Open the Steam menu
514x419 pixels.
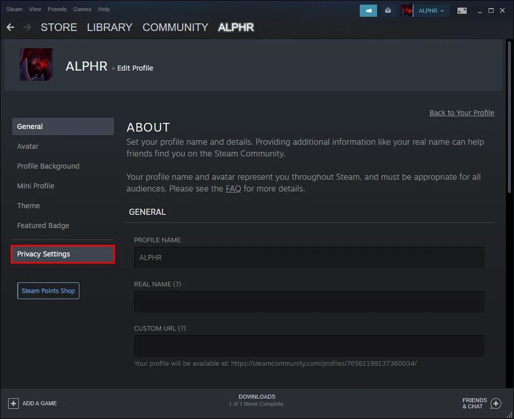pos(14,9)
